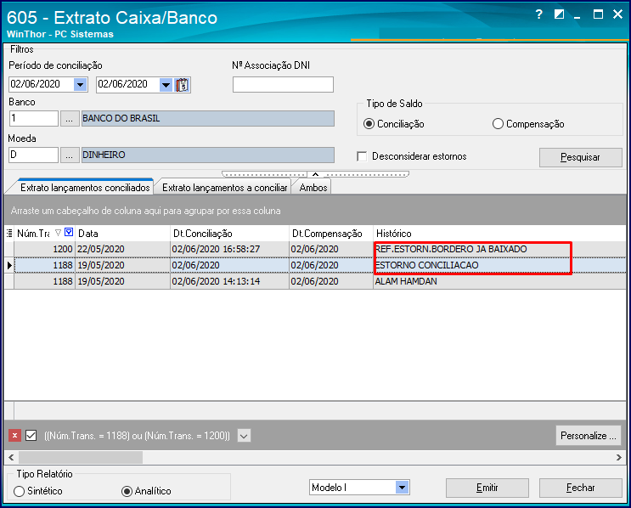This screenshot has width=631, height=508.
Task: Click the Moeda code field
Action: pos(33,155)
